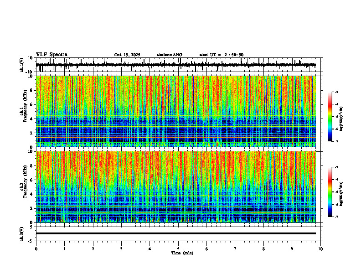Click time axis tick label "7"
361x279 pixels.
235,249
